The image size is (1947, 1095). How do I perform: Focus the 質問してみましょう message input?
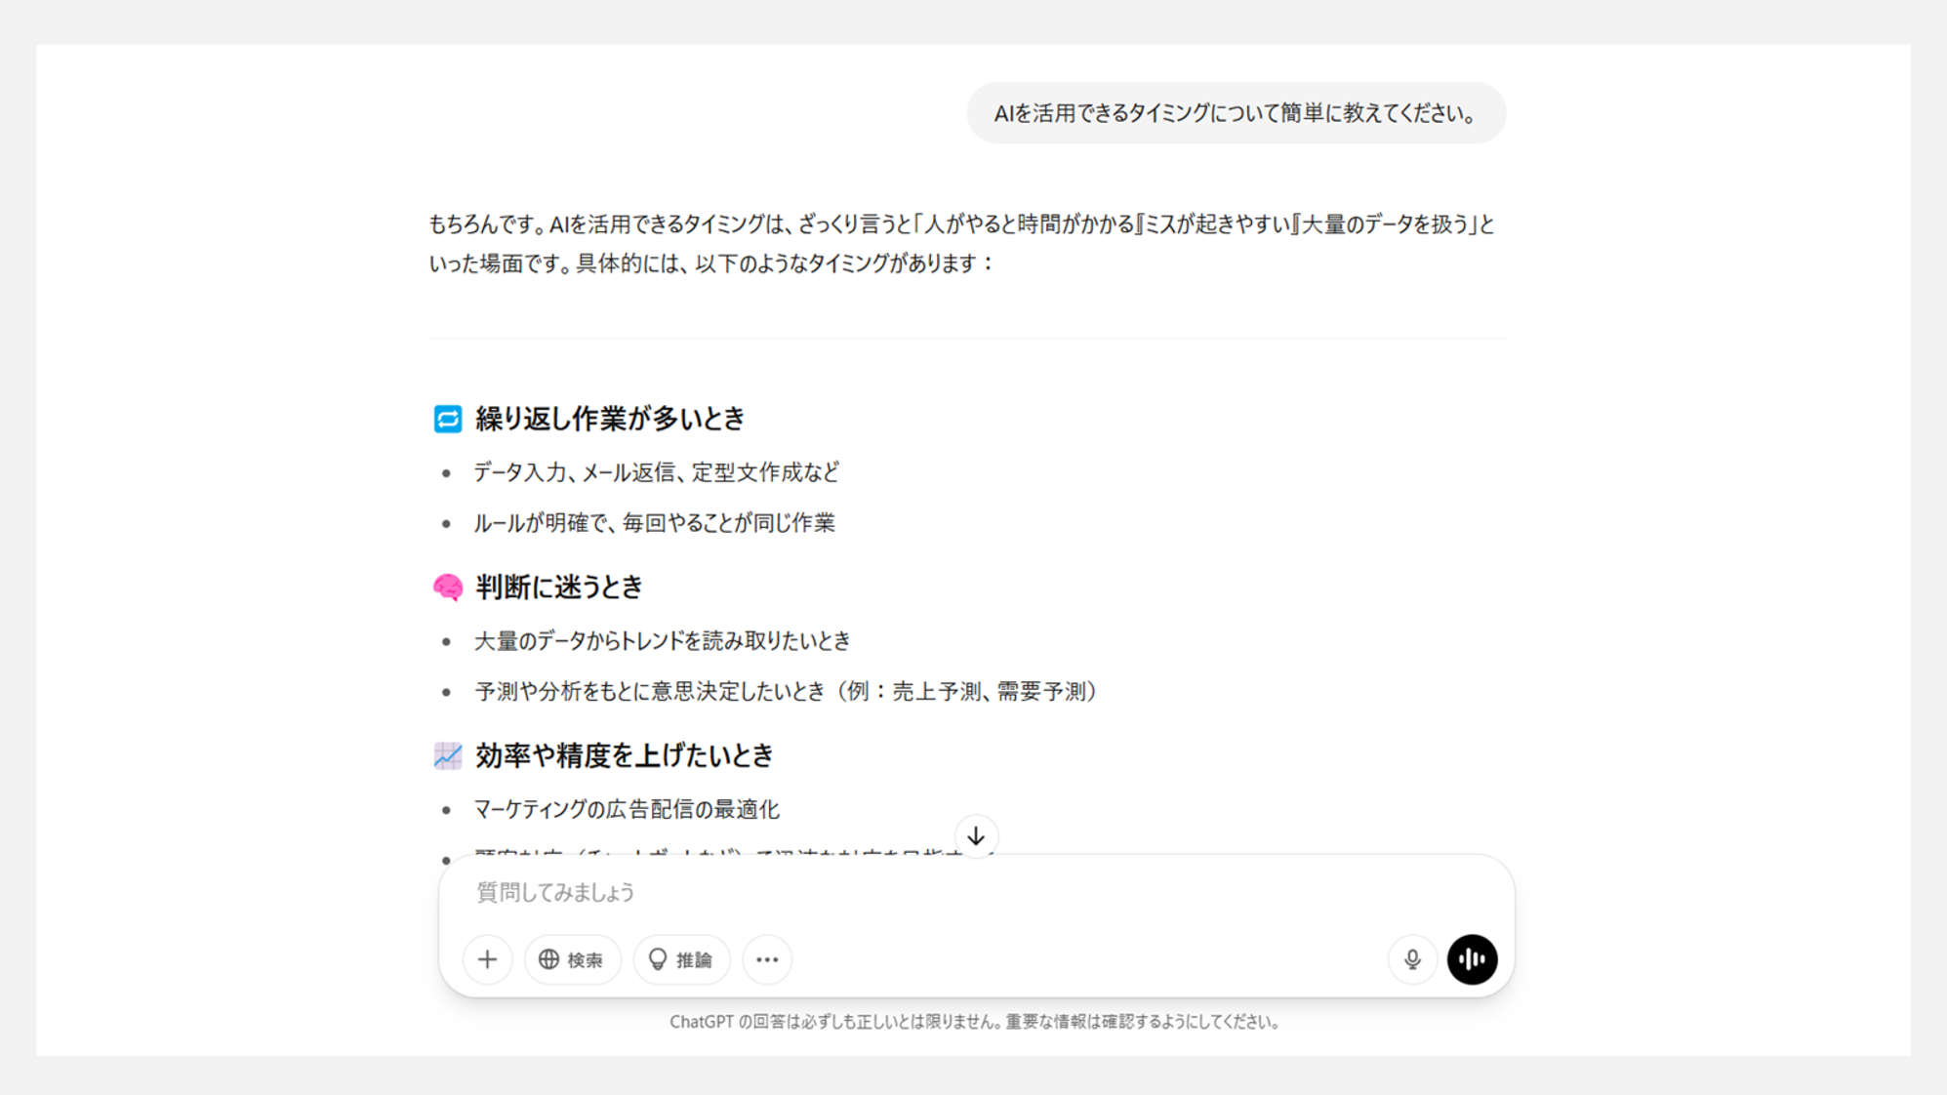coord(976,892)
